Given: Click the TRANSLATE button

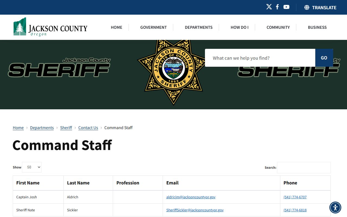Looking at the screenshot, I should point(320,8).
